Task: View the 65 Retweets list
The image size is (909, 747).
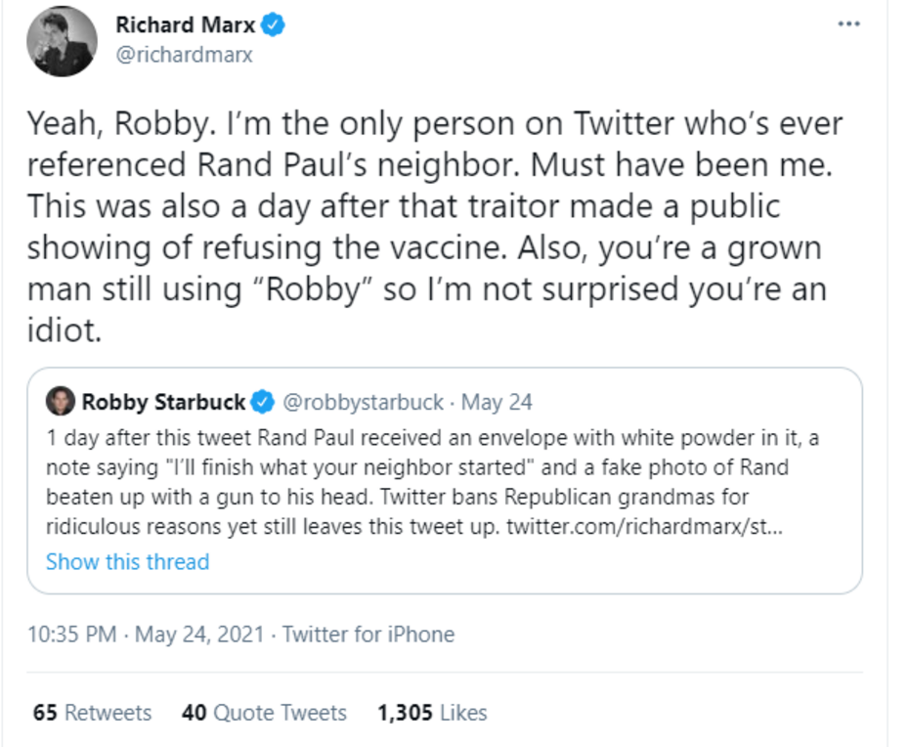Action: point(93,713)
